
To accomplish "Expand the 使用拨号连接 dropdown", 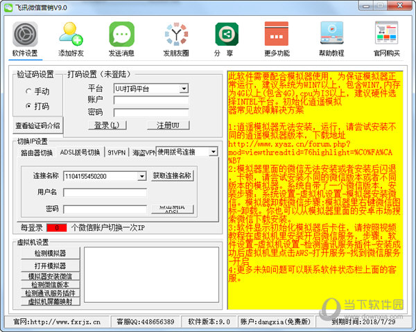I will 214,152.
